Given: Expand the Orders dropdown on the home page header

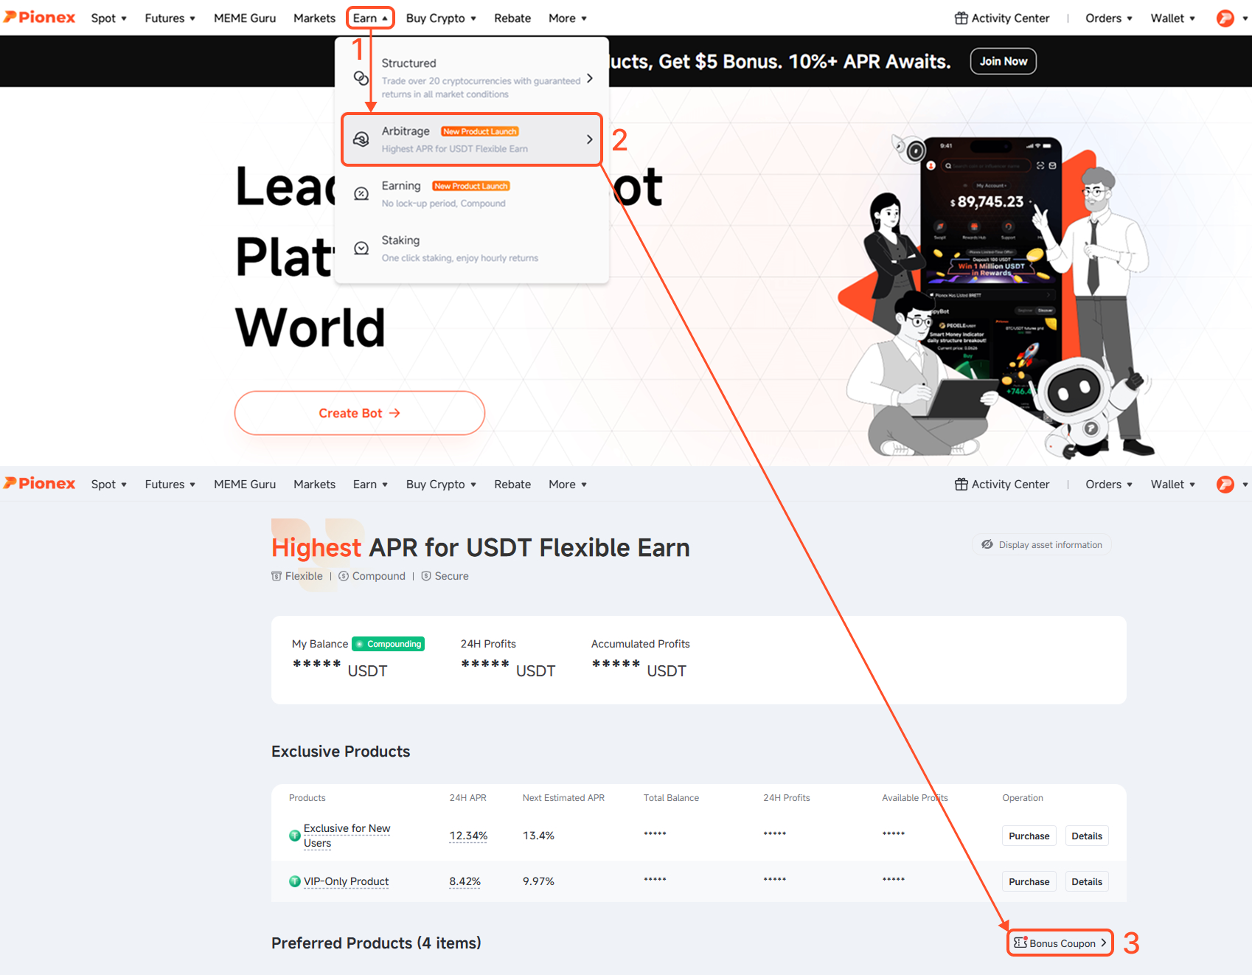Looking at the screenshot, I should 1109,18.
